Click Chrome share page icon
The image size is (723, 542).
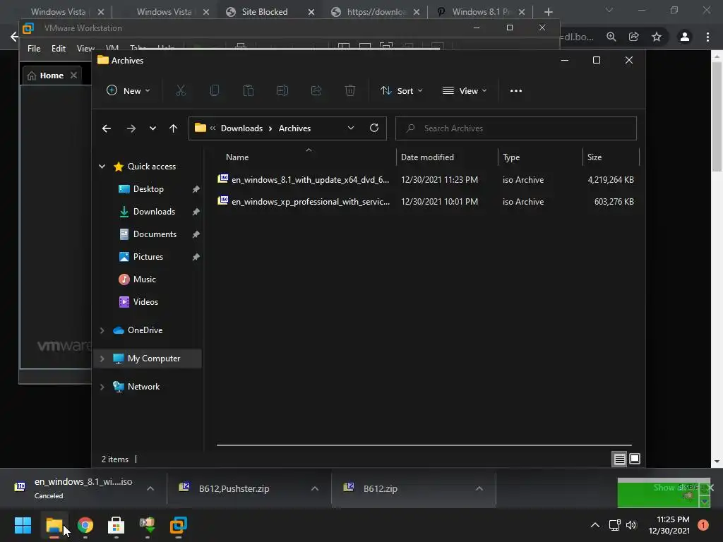(634, 37)
